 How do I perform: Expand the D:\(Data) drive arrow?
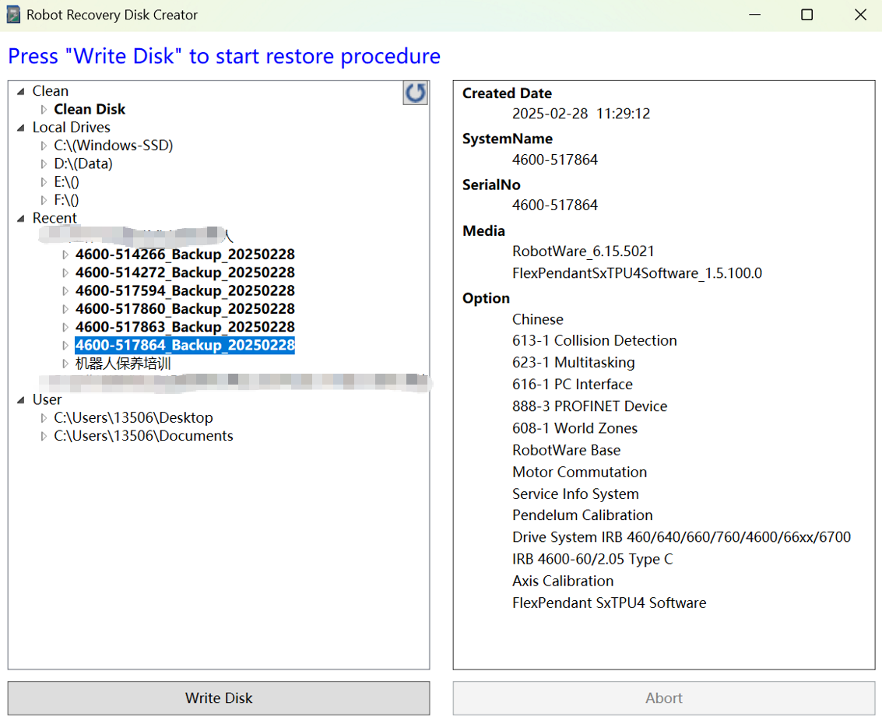coord(44,163)
